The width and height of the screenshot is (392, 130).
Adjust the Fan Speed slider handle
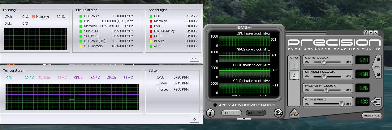(x=342, y=104)
